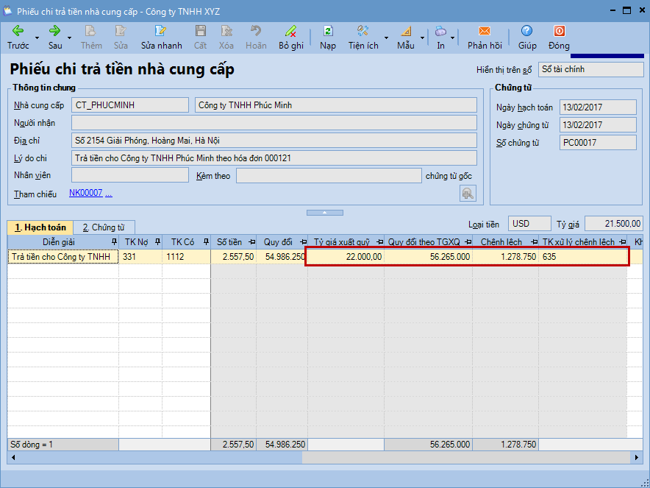Pin the Tỷ giá xuất quỹ column
650x488 pixels.
[x=379, y=242]
